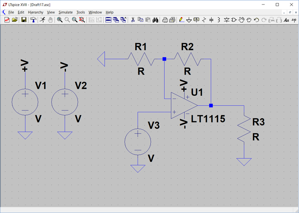Image resolution: width=299 pixels, height=213 pixels.
Task: Open the Tools menu
Action: 81,12
